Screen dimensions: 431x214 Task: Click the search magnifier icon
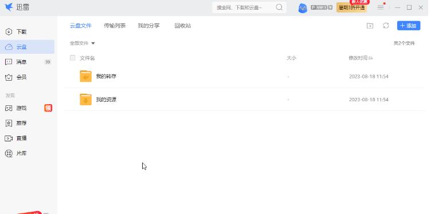279,7
